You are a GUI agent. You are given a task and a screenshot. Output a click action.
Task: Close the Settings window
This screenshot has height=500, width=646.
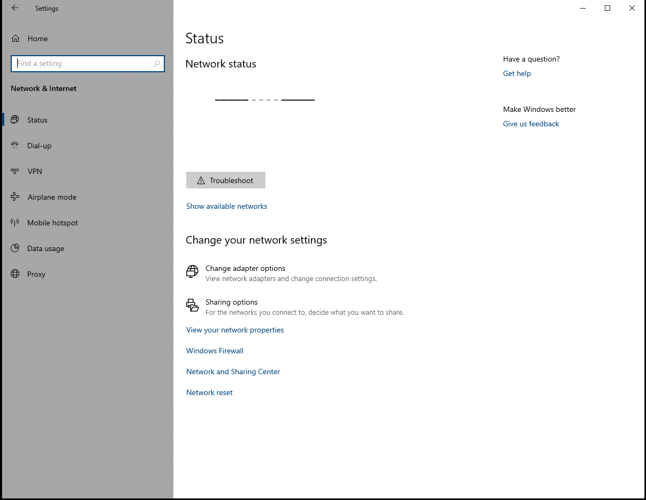[632, 8]
